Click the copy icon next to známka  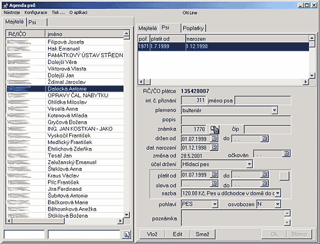coord(214,129)
